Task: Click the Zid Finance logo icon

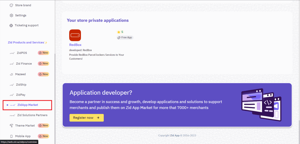Action: [12, 64]
